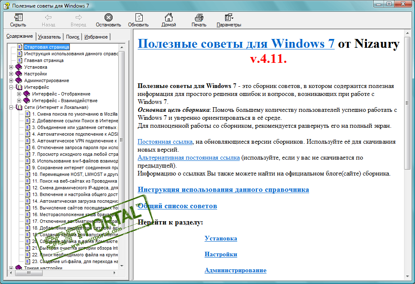Screen dimensions: 415x284
Task: Print the page with the Печать icon
Action: coord(199,18)
